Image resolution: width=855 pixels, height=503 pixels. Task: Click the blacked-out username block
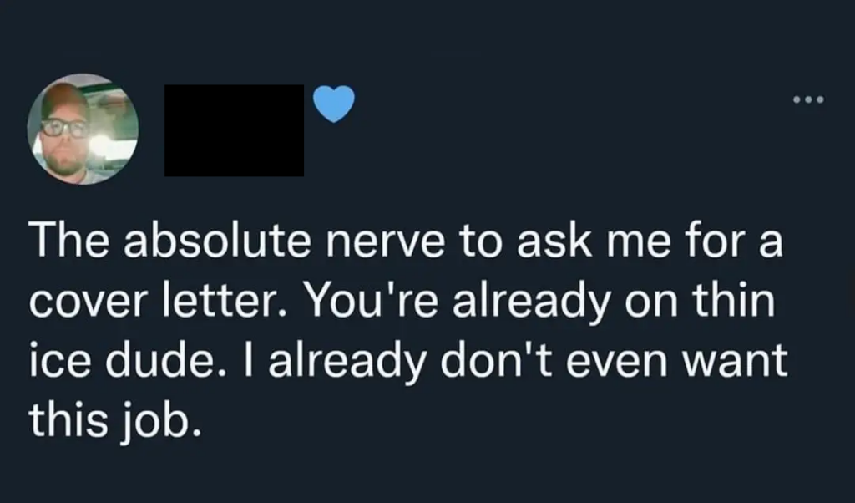(x=235, y=130)
